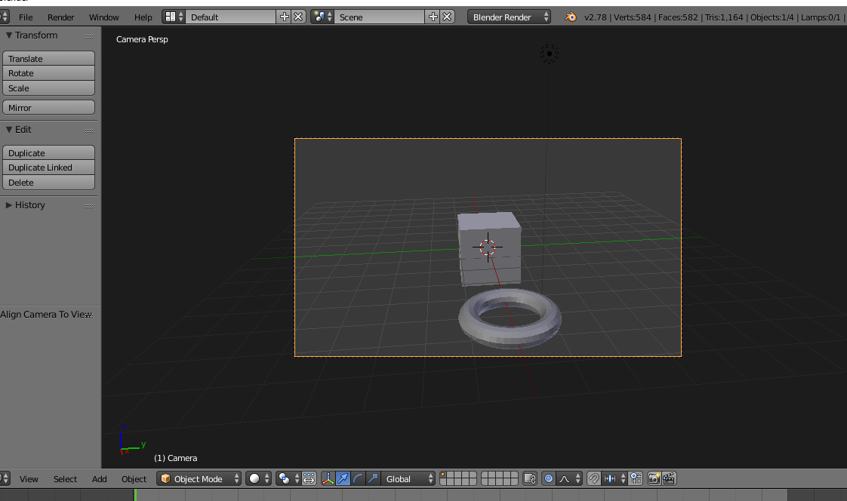847x501 pixels.
Task: Delete the Default screen layout
Action: 298,17
